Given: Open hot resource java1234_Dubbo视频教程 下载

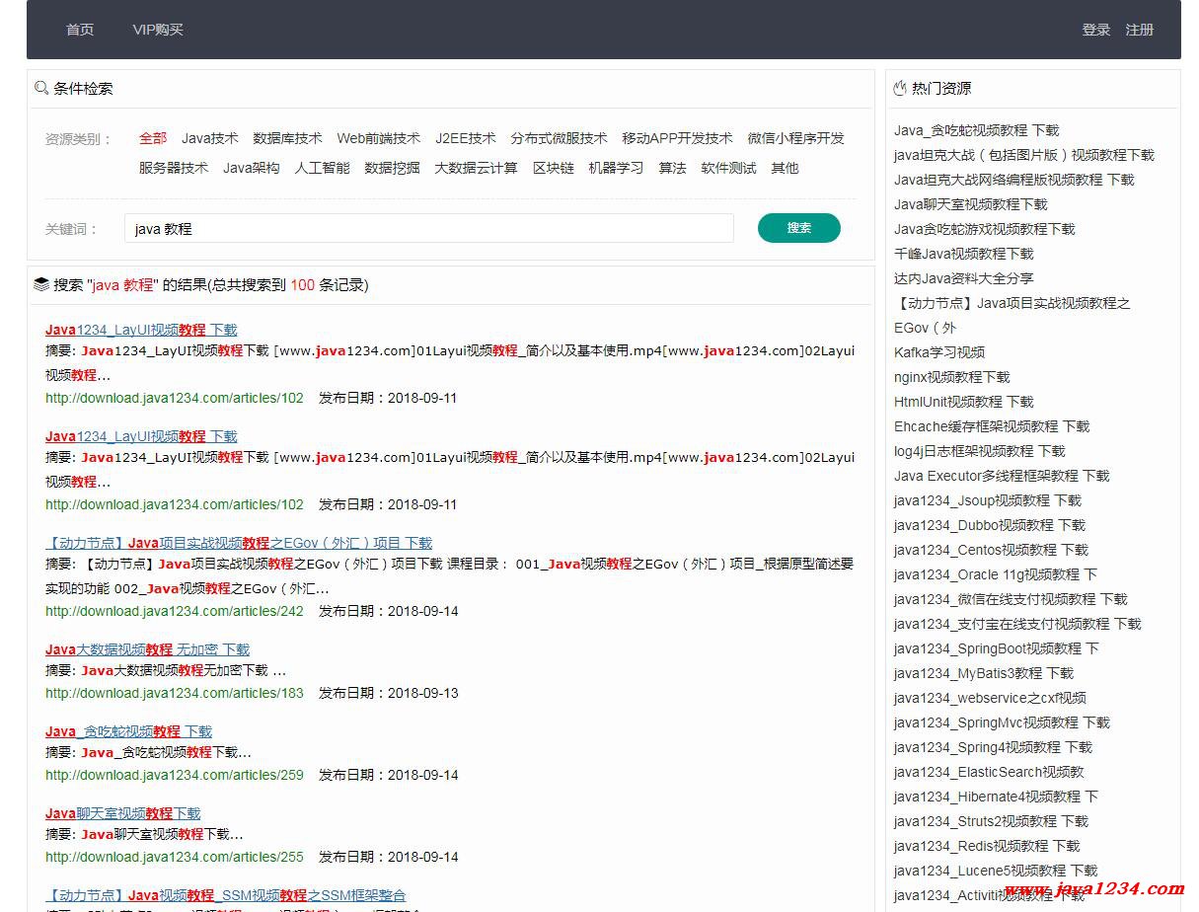Looking at the screenshot, I should pos(990,525).
